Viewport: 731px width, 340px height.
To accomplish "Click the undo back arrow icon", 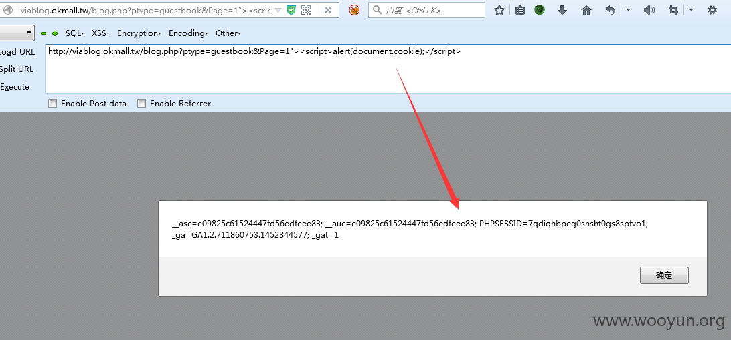I will click(611, 10).
